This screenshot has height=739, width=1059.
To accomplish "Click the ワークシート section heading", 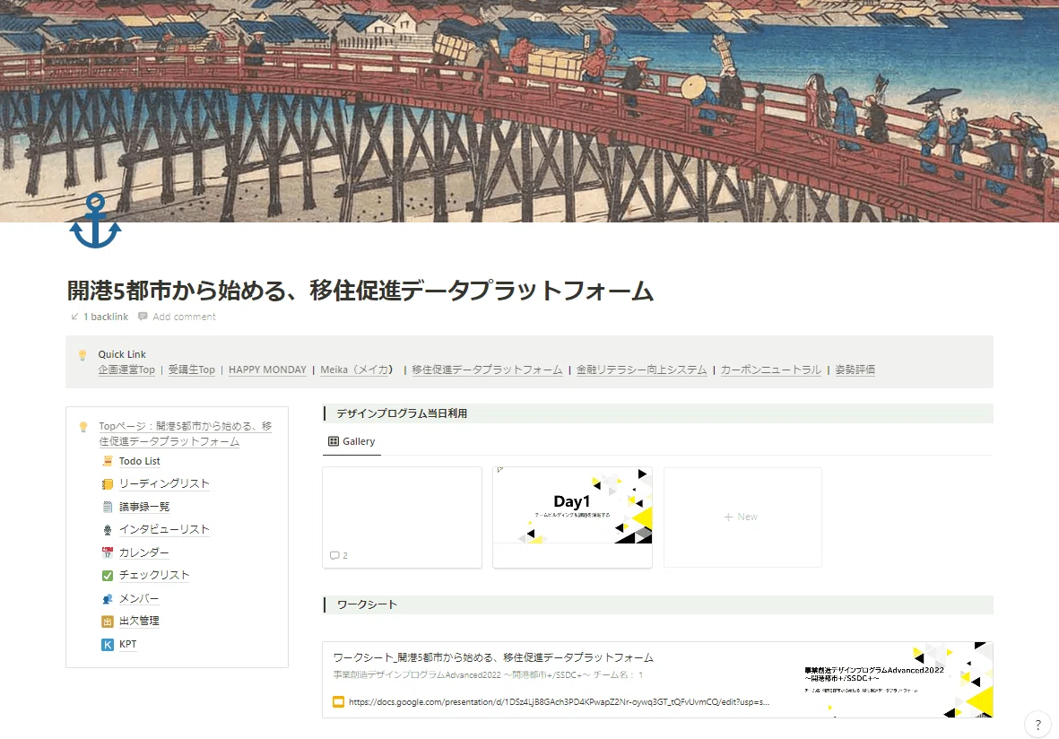I will pos(367,604).
